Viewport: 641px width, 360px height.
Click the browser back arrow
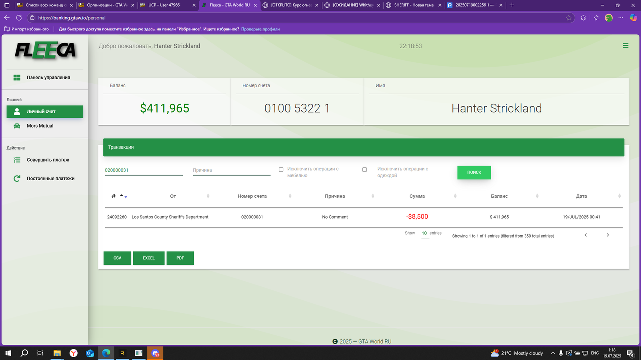pos(7,17)
